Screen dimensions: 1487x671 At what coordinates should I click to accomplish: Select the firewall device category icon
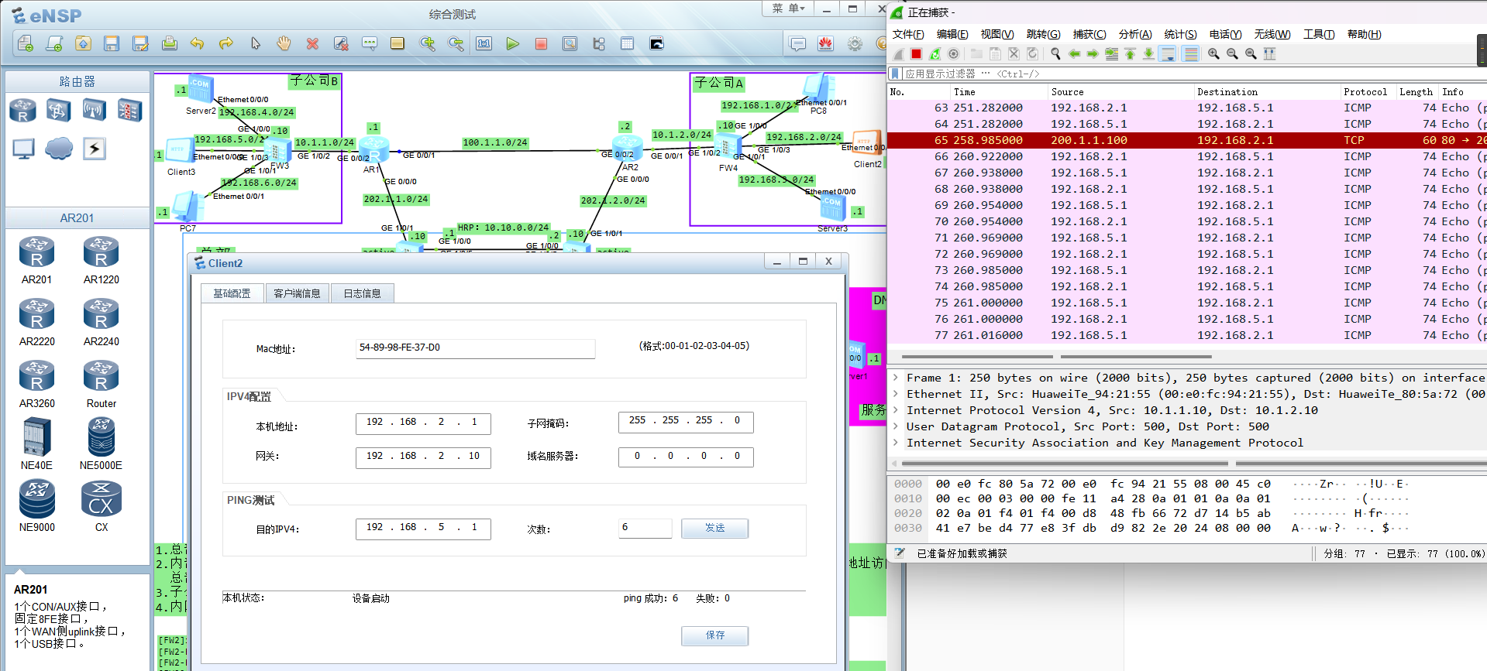[129, 110]
